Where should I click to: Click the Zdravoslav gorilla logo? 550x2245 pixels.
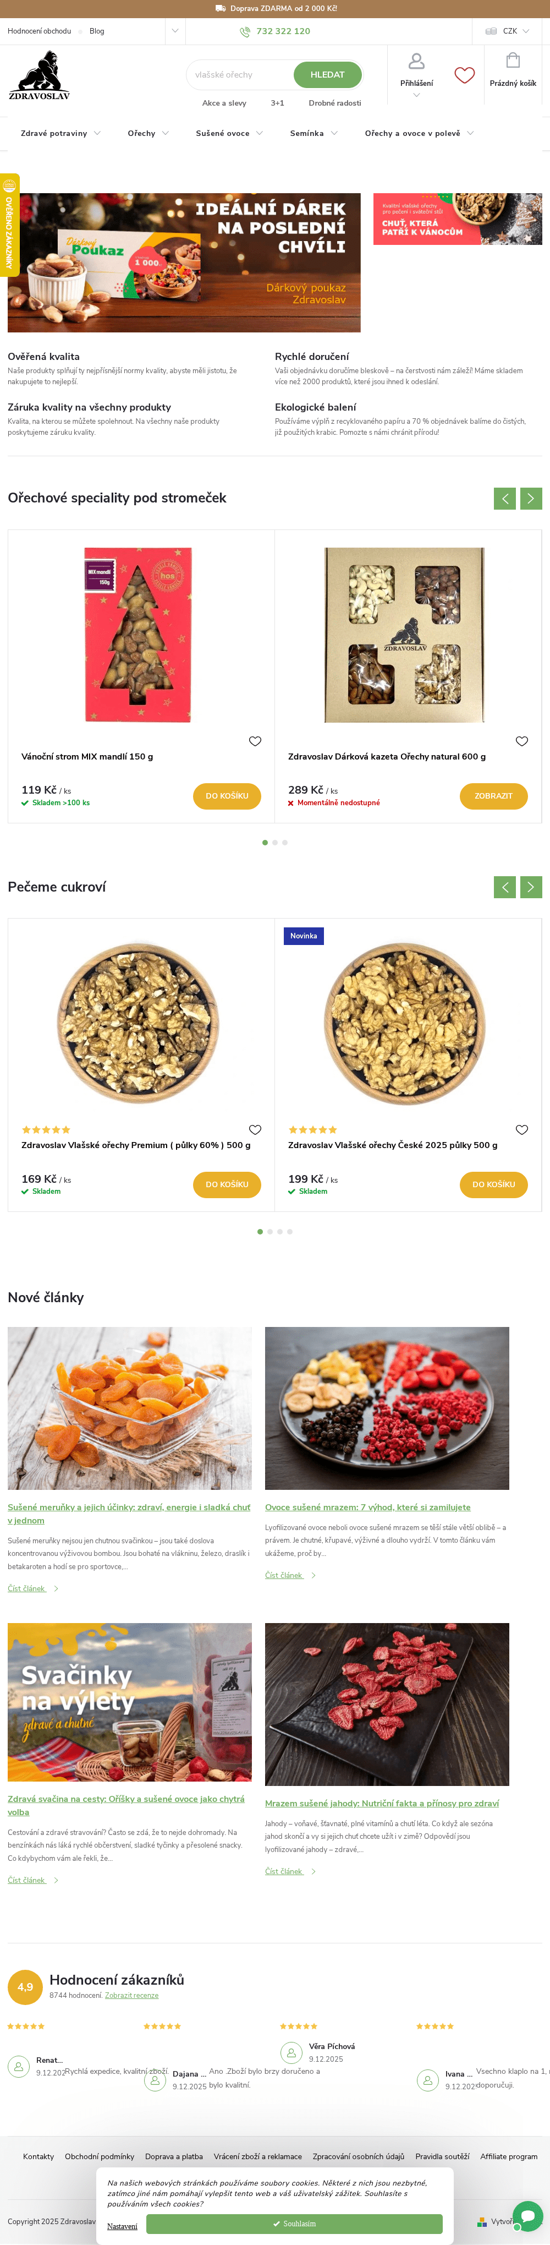[x=39, y=75]
